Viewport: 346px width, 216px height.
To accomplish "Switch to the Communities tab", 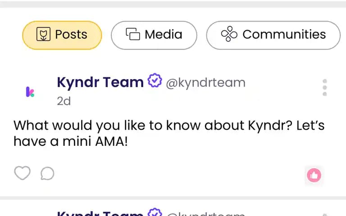I will coord(273,35).
